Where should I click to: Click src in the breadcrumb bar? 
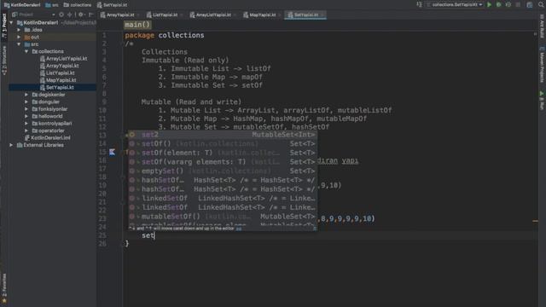point(52,5)
